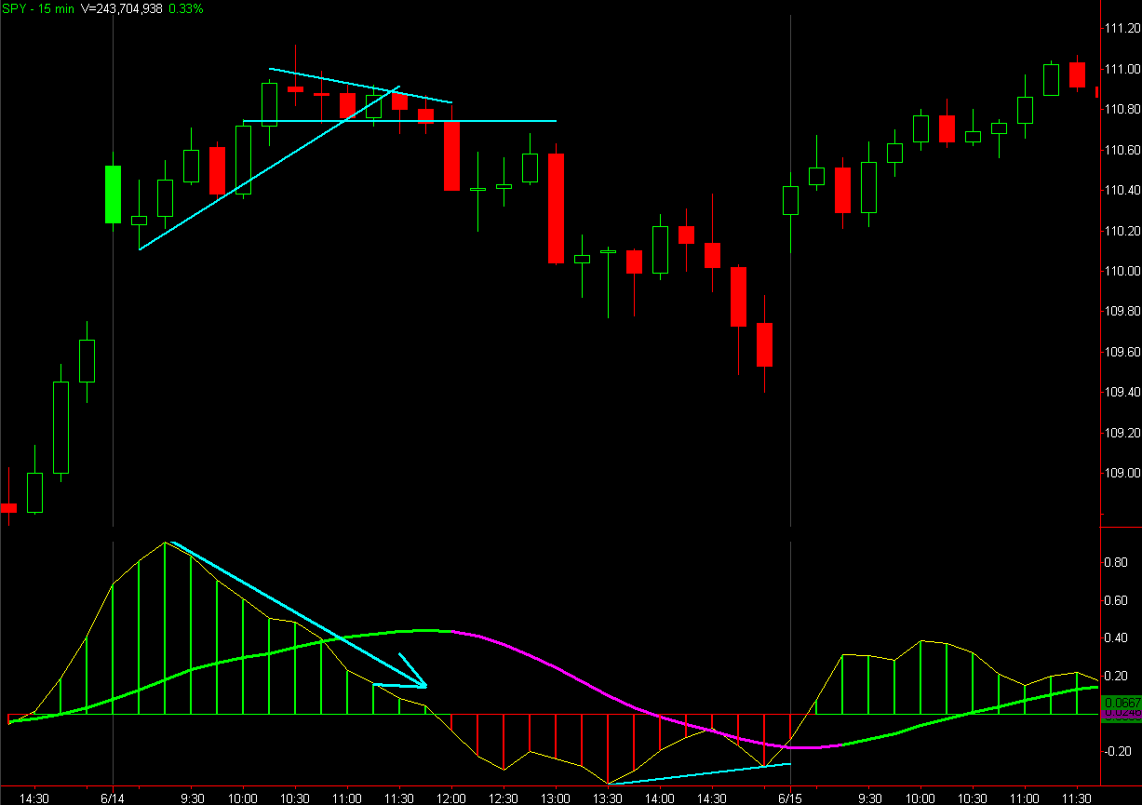Screen dimensions: 1142x805
Task: Click the 12:30 time axis label
Action: [504, 798]
